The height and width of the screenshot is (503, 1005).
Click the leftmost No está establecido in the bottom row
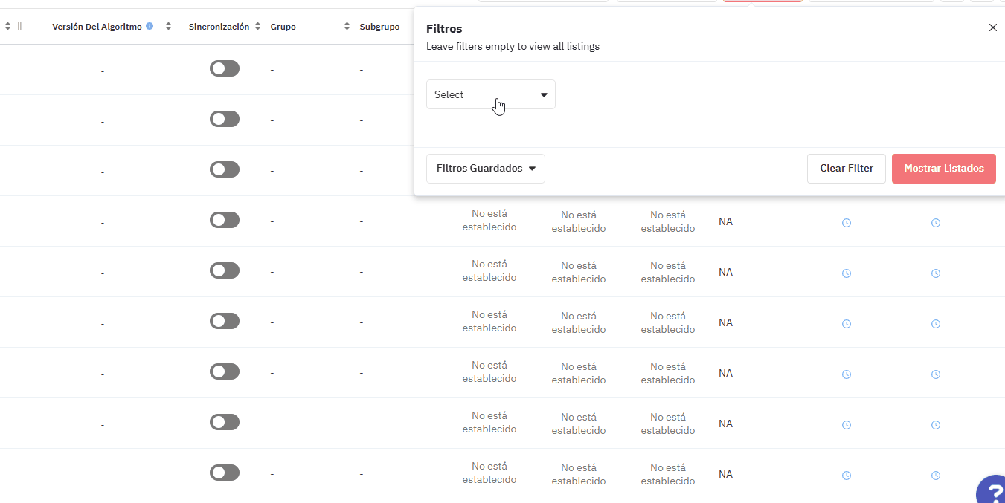pyautogui.click(x=489, y=473)
